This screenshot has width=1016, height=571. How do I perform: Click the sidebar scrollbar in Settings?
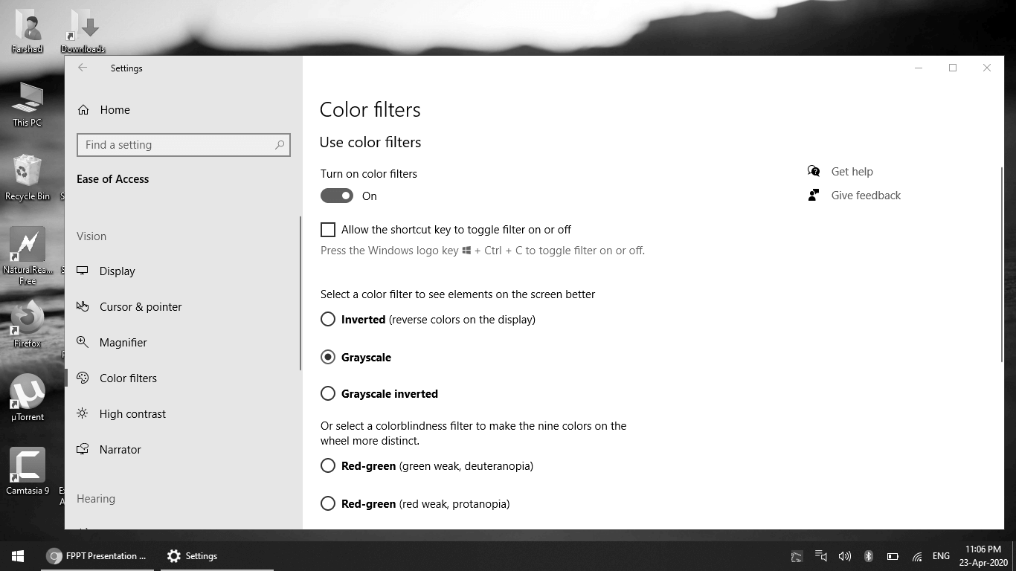click(300, 293)
